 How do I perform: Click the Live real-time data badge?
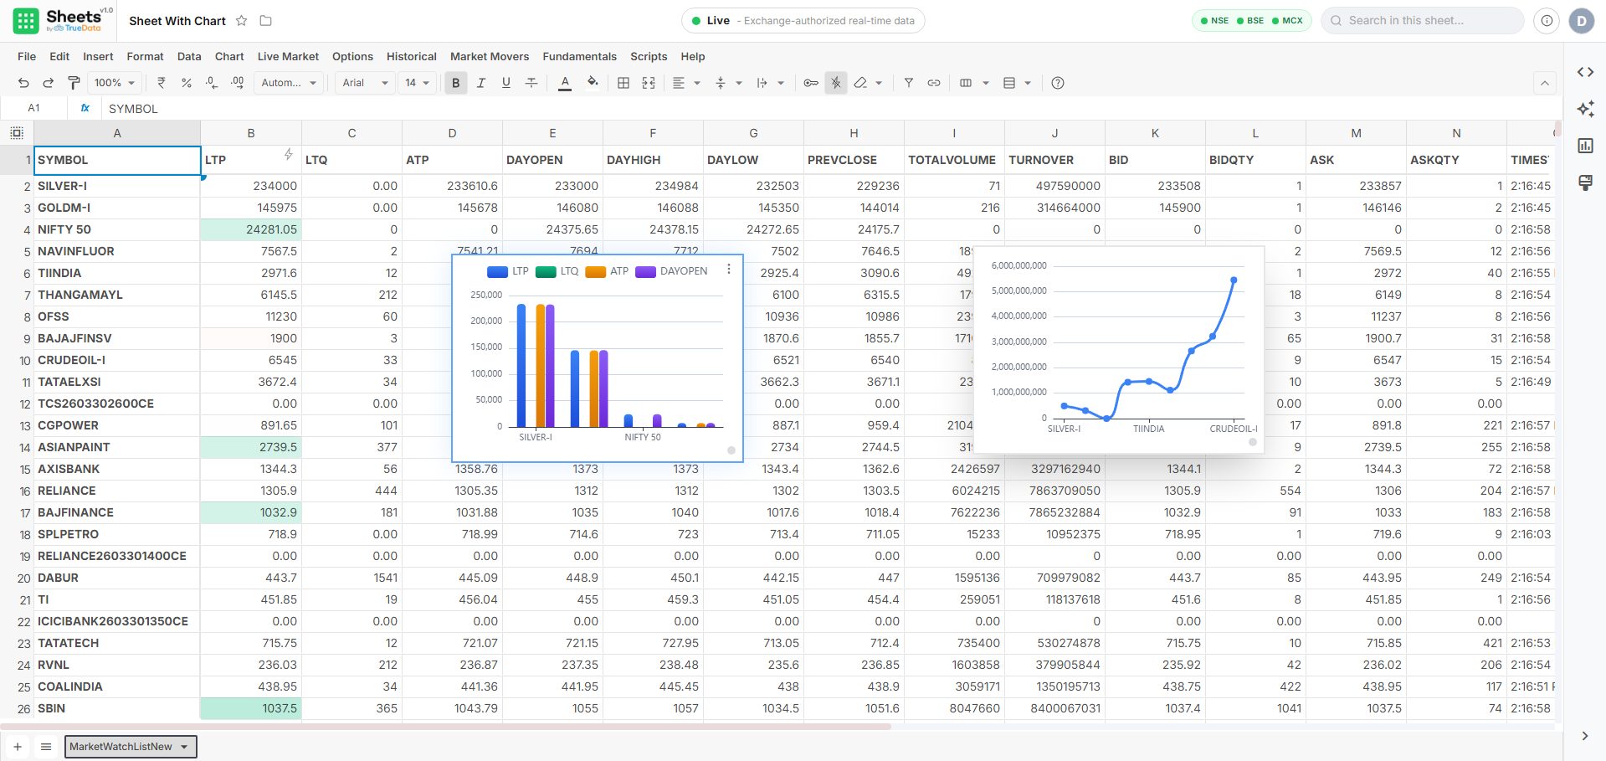(x=803, y=21)
